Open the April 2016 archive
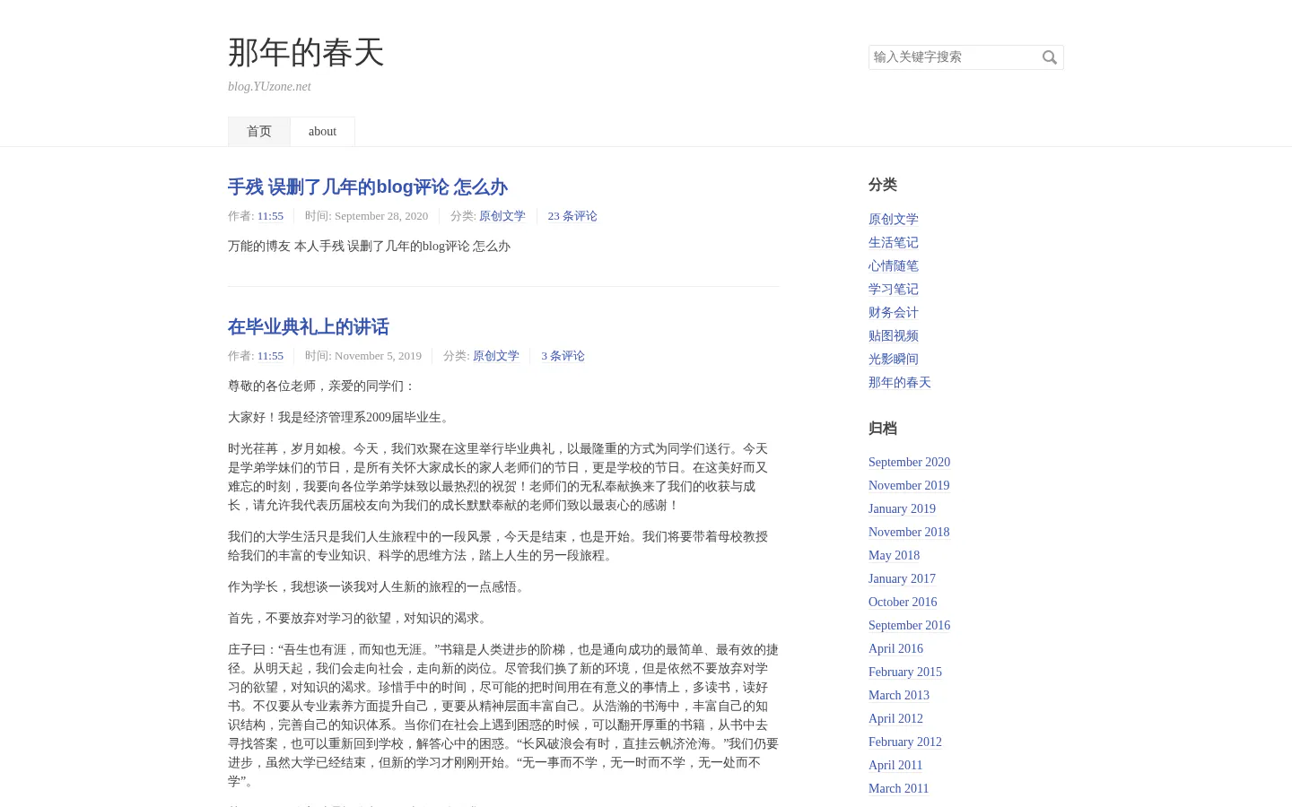This screenshot has height=807, width=1292. 895,649
